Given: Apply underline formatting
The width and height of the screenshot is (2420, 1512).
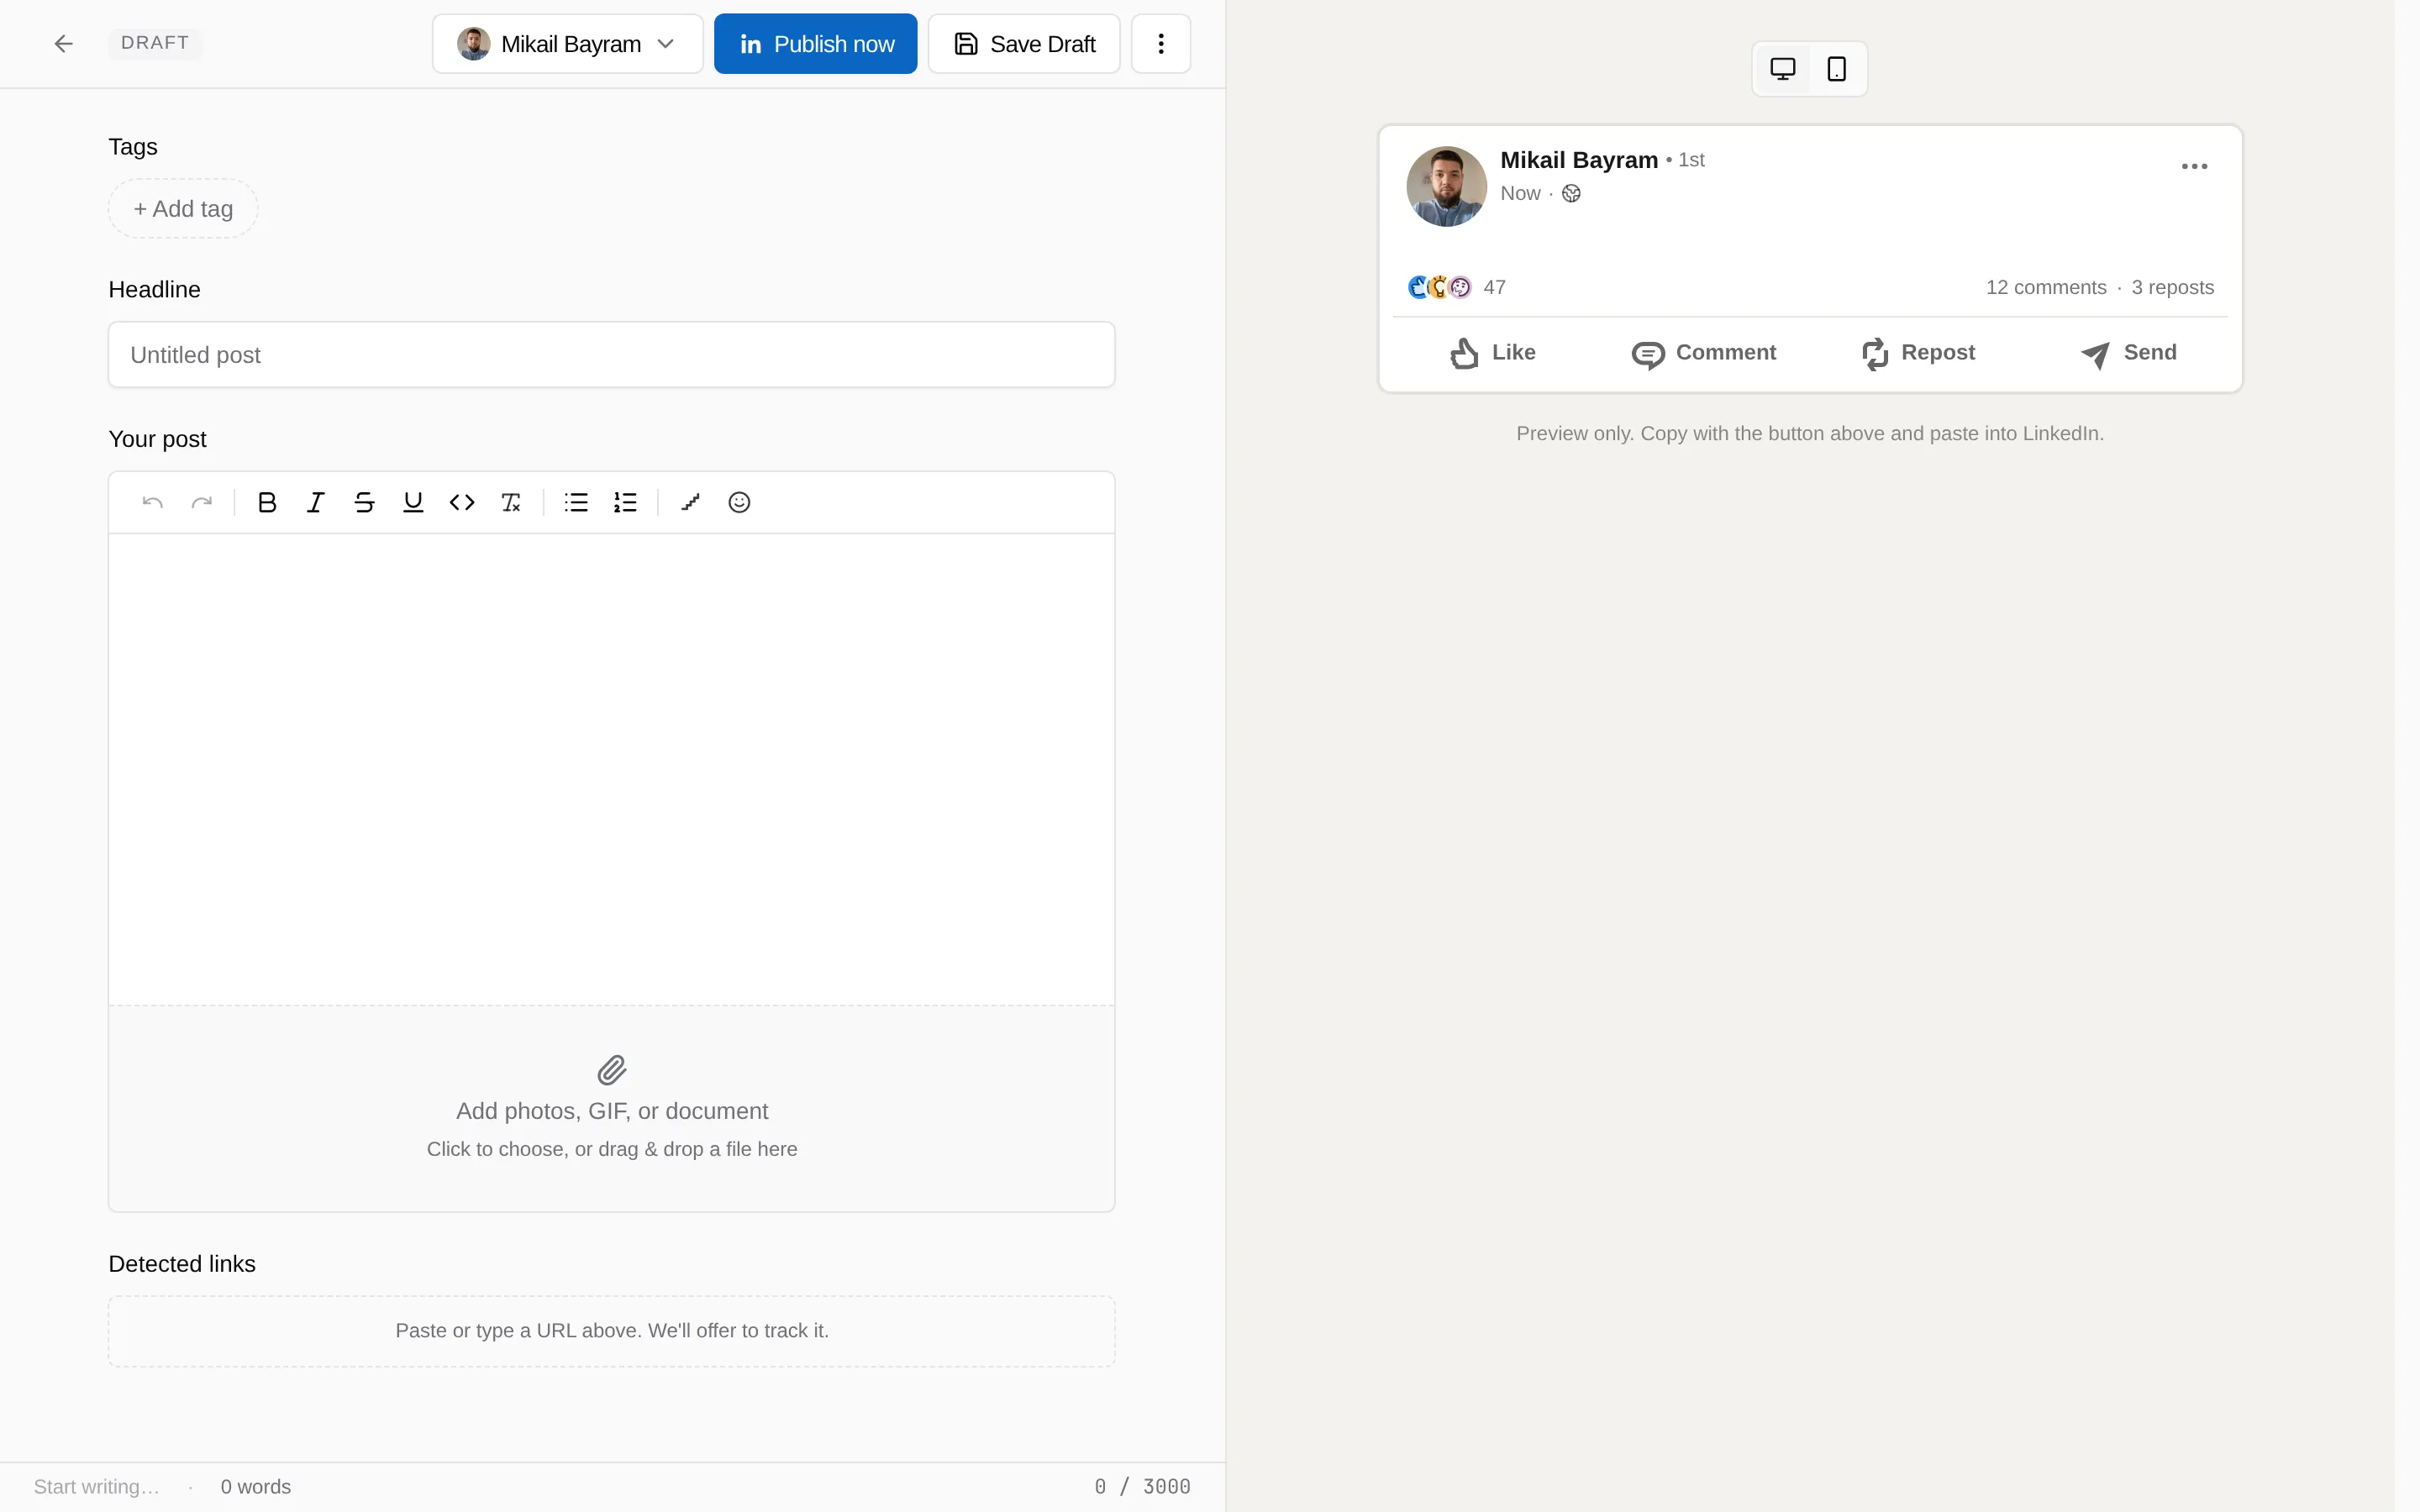Looking at the screenshot, I should pyautogui.click(x=413, y=502).
